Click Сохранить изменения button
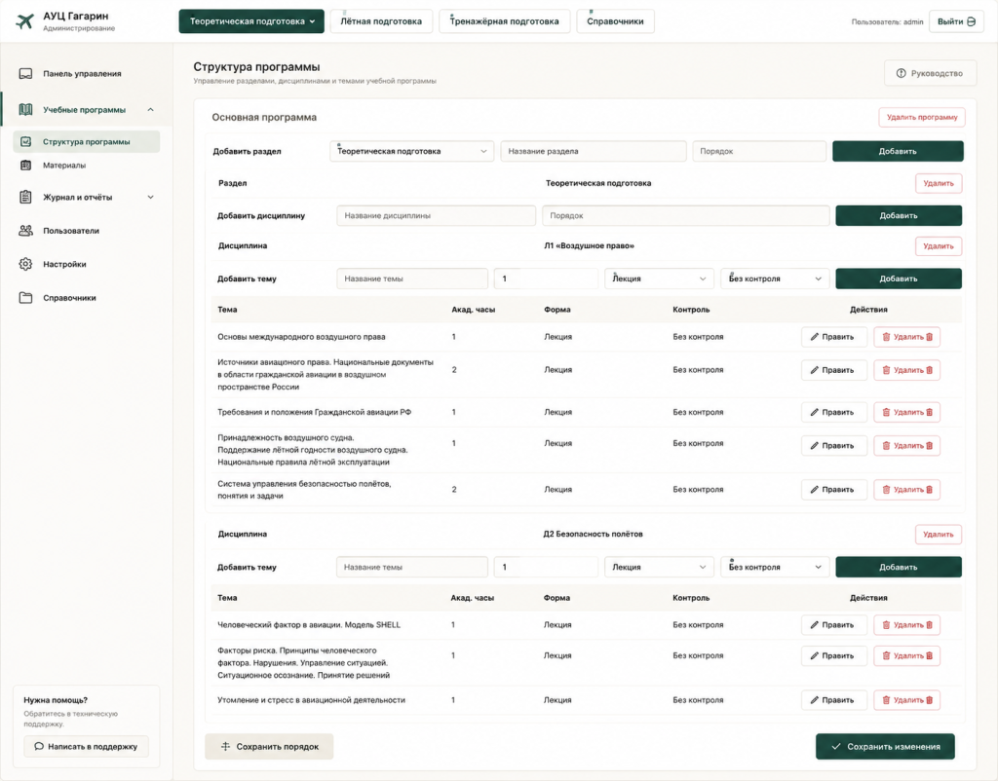Screen dimensions: 998x781 885,747
